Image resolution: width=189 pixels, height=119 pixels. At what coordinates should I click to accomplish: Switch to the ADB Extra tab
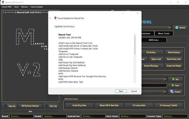(x=154, y=40)
